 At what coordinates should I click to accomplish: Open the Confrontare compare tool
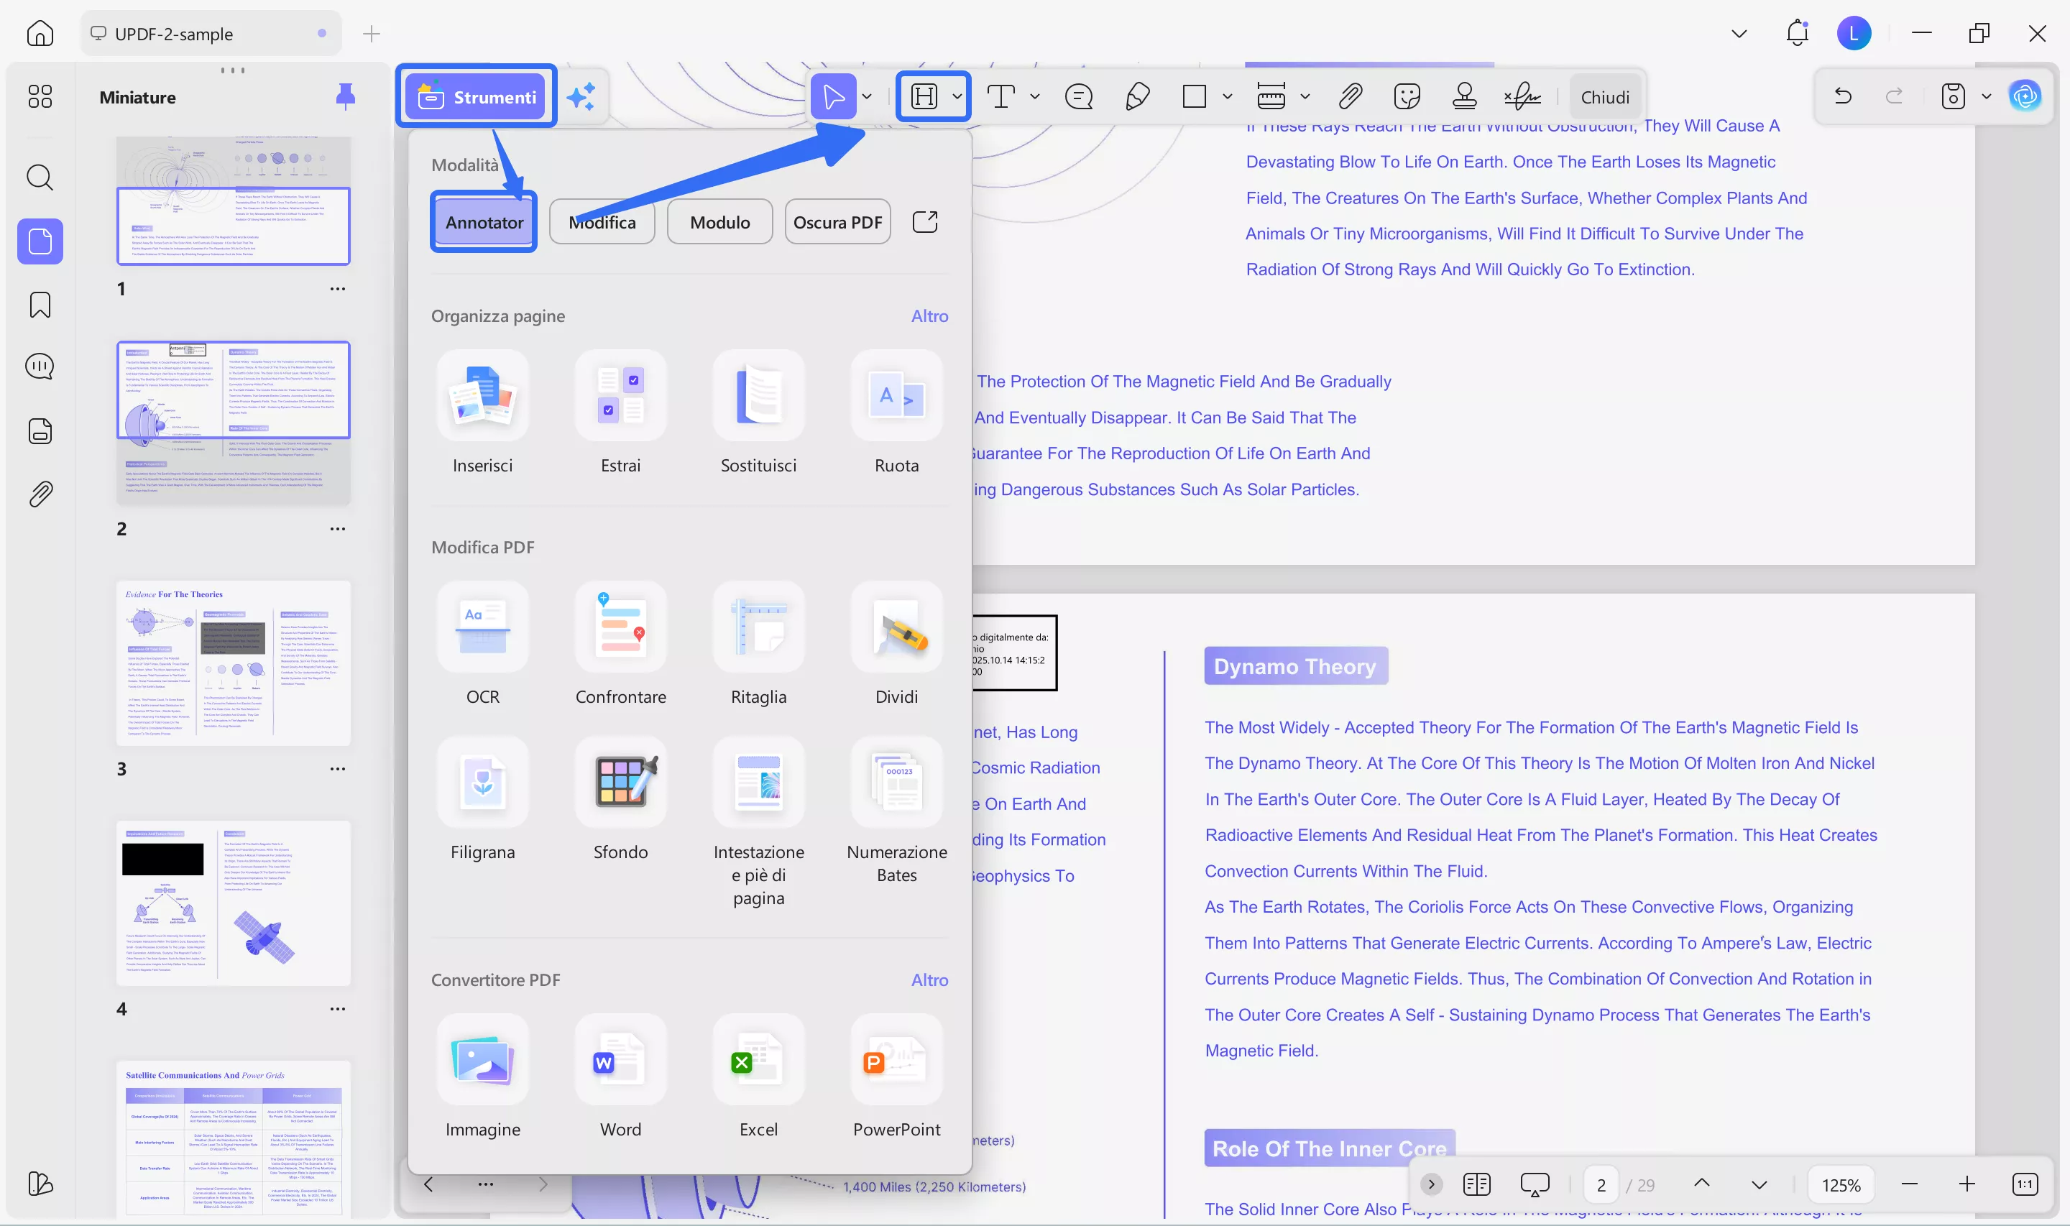pyautogui.click(x=620, y=627)
